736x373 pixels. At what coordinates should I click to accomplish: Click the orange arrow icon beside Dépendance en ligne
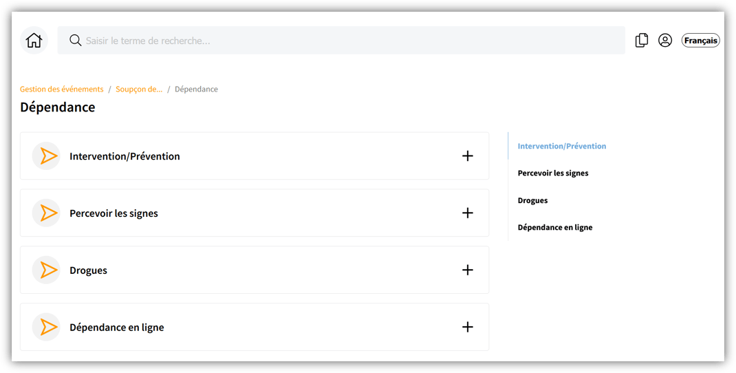[47, 328]
